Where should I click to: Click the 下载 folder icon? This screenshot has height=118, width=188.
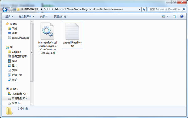click(9, 28)
